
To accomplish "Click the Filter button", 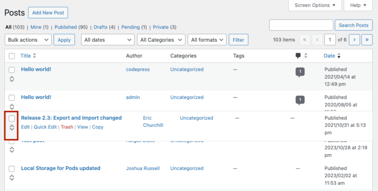I will [238, 40].
